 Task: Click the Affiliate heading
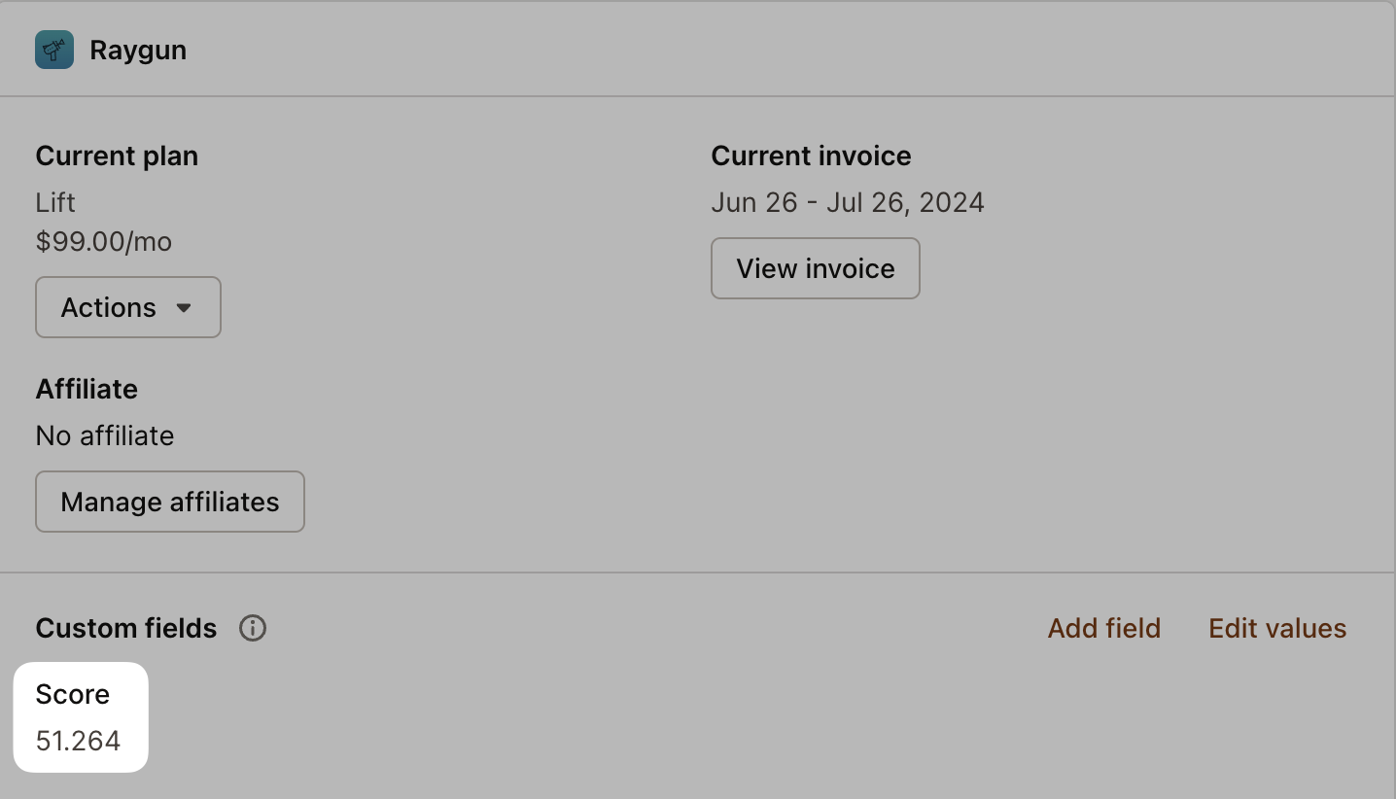(x=87, y=389)
